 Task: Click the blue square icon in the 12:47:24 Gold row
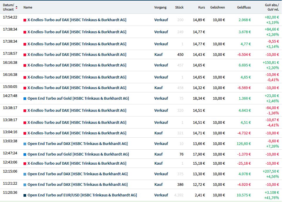tap(25, 154)
